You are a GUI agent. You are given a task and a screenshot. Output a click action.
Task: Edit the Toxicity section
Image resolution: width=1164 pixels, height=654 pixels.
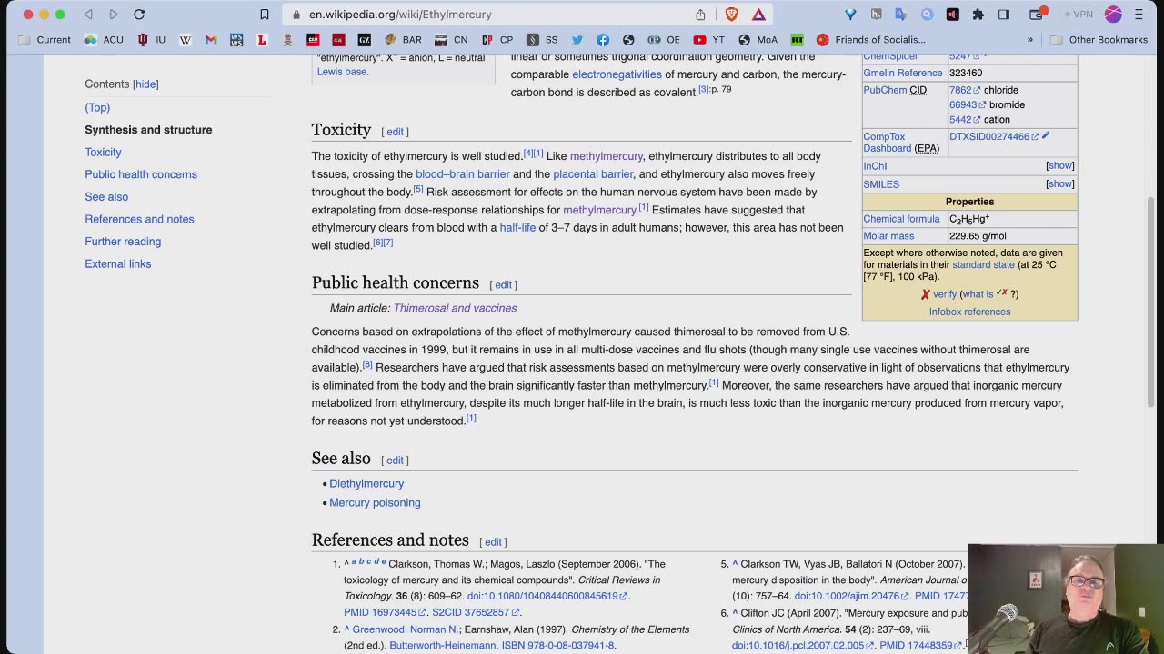point(395,132)
